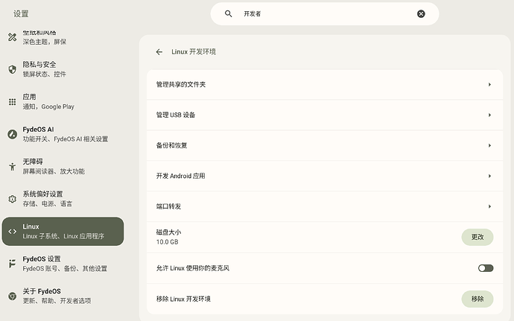Clear the search text with the X icon
Screen dimensions: 514x321
point(421,13)
